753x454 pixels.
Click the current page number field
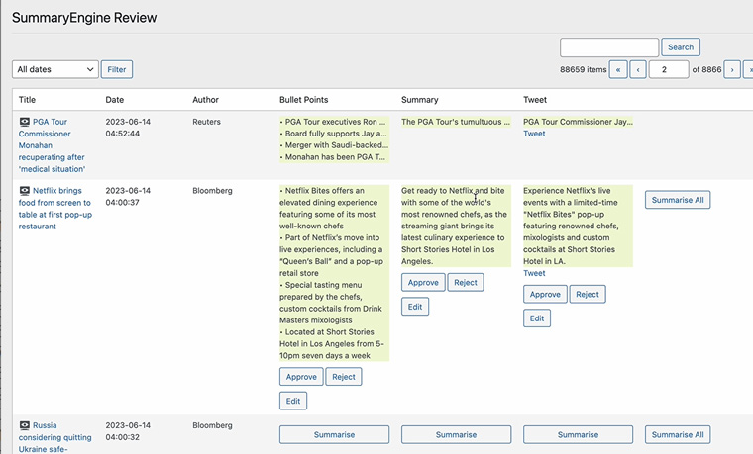(x=669, y=69)
